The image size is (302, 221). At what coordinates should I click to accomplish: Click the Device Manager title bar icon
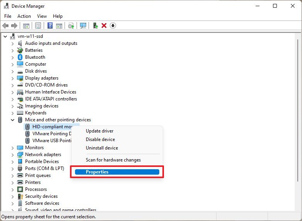tap(6, 6)
